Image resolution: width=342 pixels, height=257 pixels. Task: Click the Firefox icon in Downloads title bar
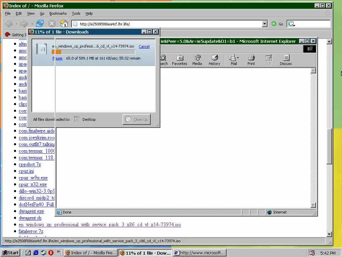point(31,32)
